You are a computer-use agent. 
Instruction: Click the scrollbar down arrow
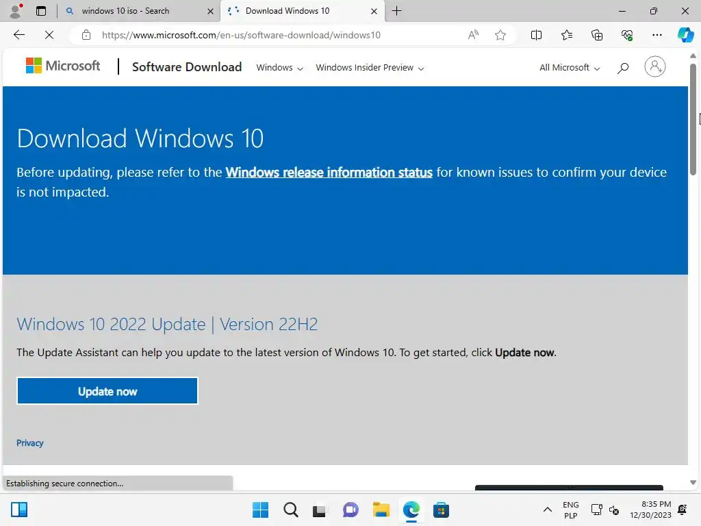tap(693, 483)
